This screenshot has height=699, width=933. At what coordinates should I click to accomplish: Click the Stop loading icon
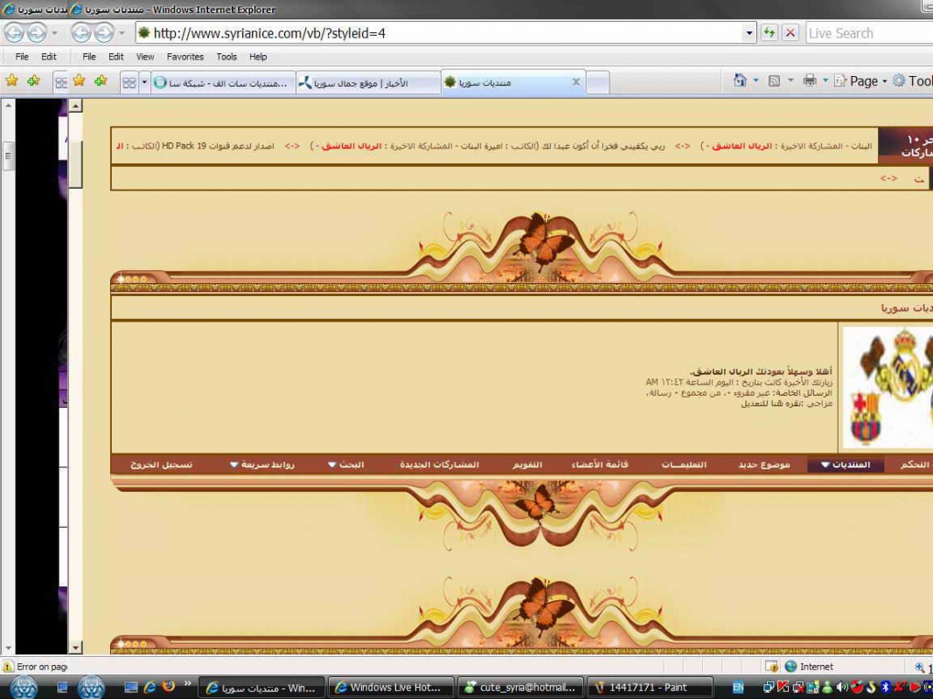pyautogui.click(x=790, y=33)
